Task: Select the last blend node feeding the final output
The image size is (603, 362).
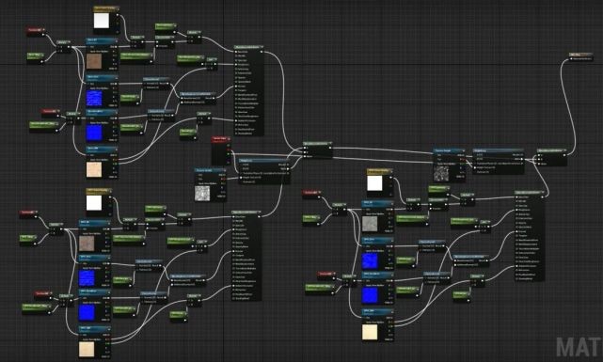Action: point(552,158)
